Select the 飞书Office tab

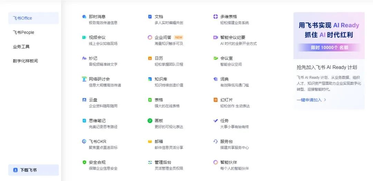click(34, 18)
